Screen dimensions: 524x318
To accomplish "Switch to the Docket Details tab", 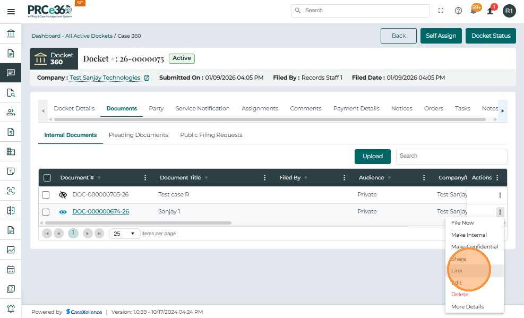I will pos(74,108).
